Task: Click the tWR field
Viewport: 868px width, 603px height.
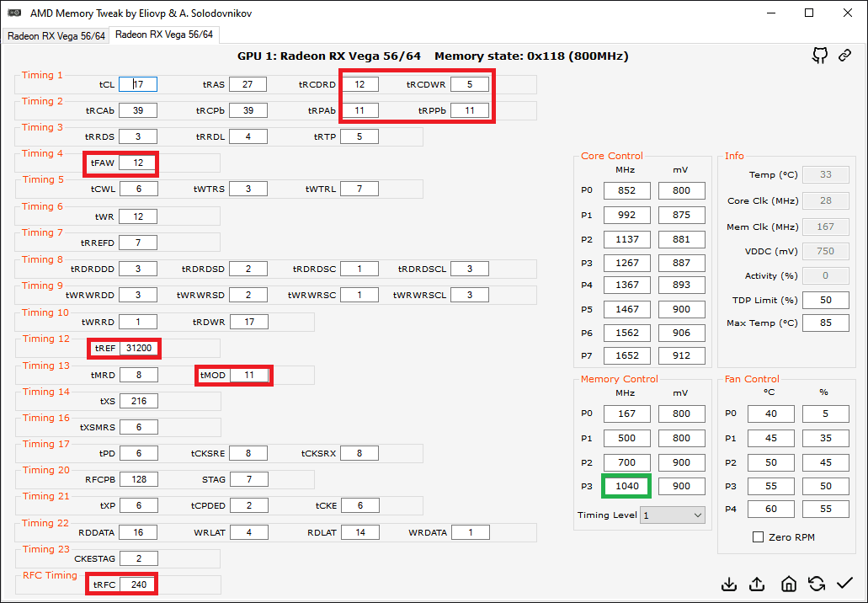Action: (138, 216)
